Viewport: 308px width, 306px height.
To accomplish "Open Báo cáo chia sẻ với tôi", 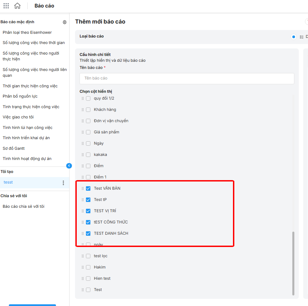I will [24, 206].
